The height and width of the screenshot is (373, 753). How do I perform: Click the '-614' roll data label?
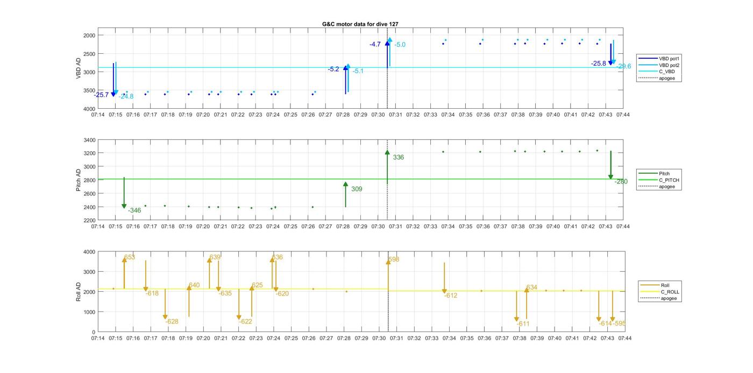[606, 323]
